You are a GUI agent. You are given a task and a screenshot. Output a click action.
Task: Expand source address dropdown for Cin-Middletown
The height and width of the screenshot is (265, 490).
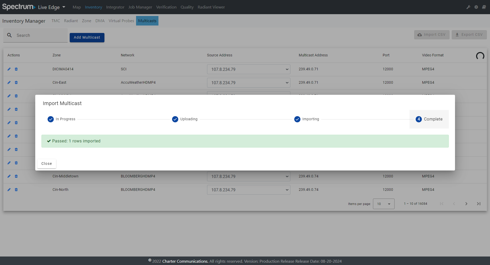(248, 176)
